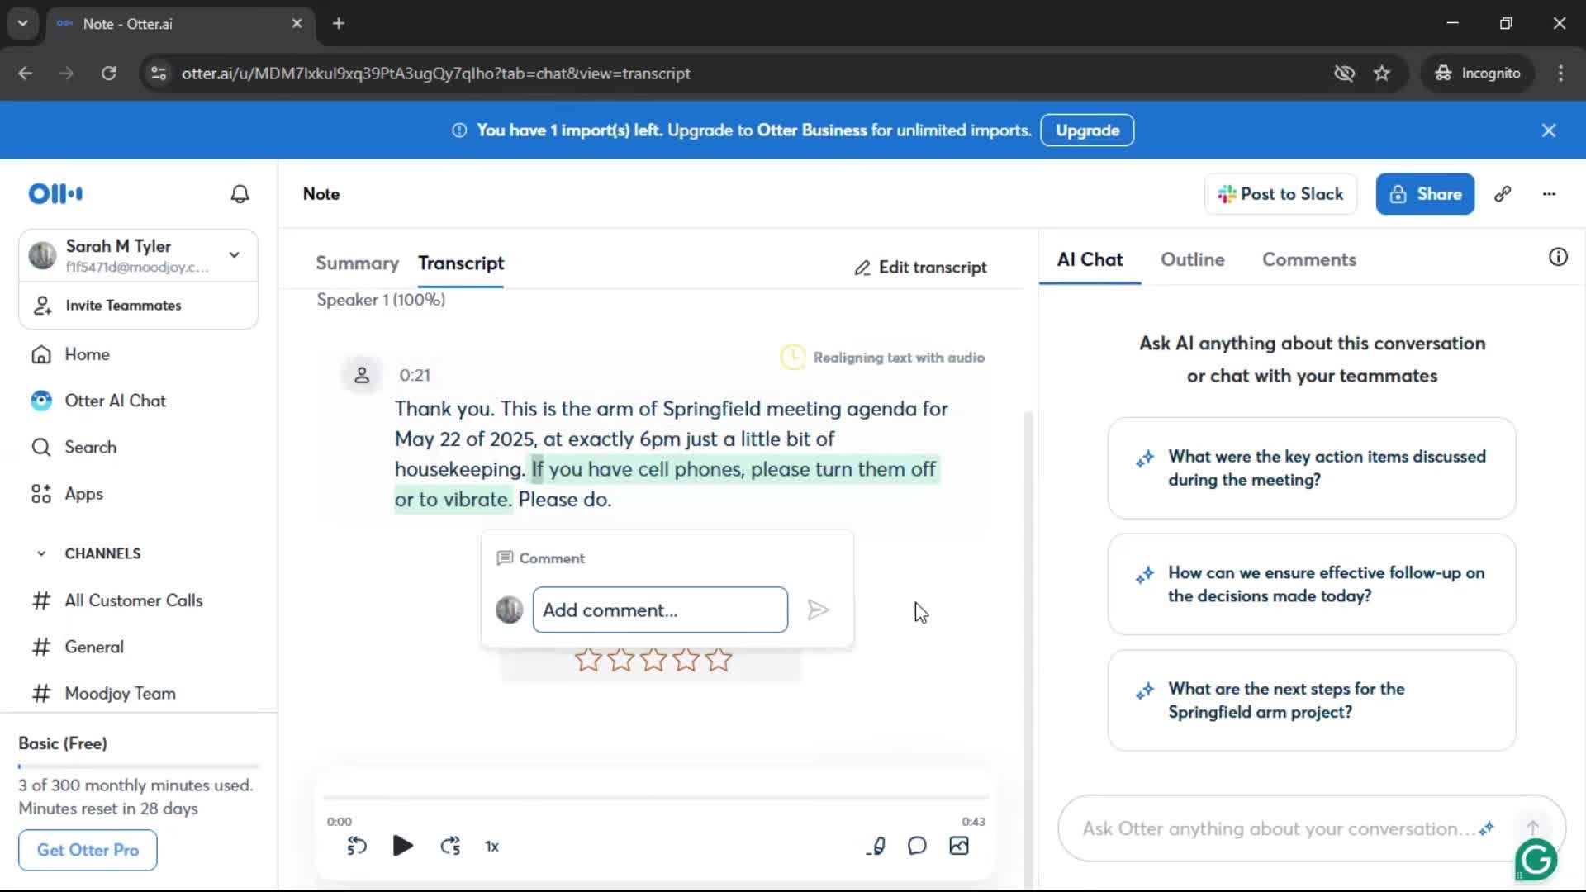This screenshot has height=892, width=1586.
Task: Select the key action items suggestion
Action: point(1312,468)
